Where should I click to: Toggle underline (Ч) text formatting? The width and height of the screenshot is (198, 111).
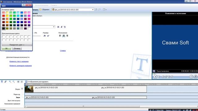65,27
